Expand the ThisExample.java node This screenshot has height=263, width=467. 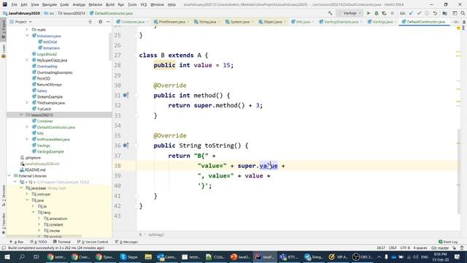(27, 102)
